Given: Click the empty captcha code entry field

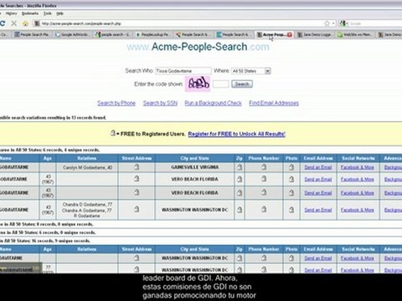Looking at the screenshot, I should (220, 84).
